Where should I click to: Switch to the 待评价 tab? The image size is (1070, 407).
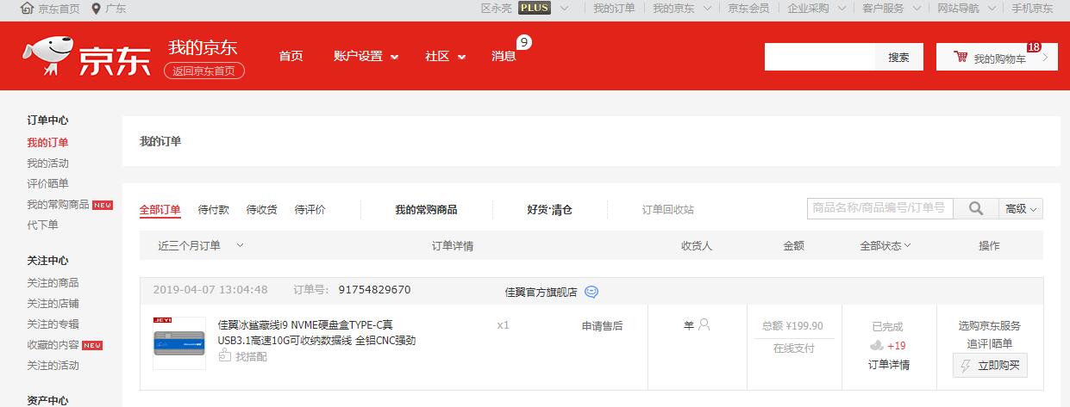coord(310,209)
